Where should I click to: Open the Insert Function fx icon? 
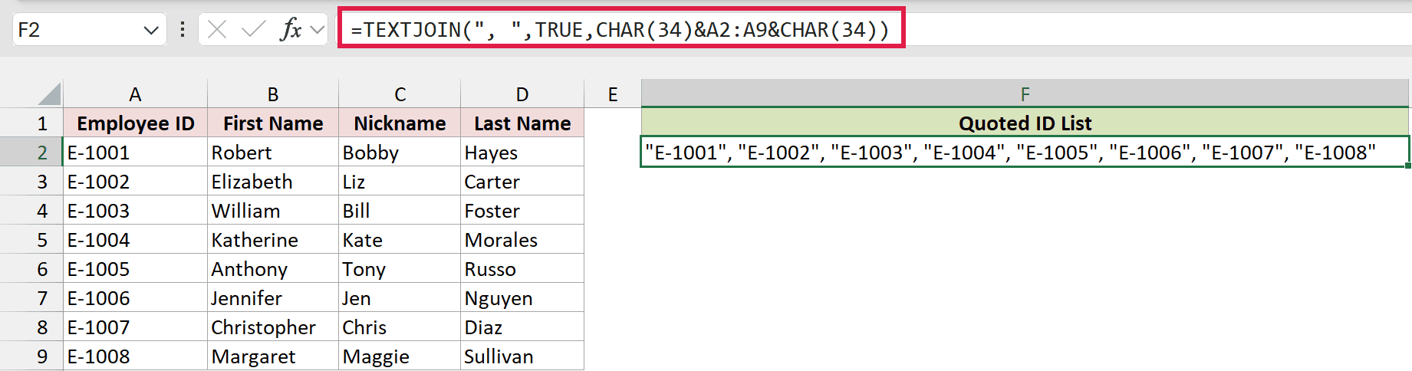(291, 30)
